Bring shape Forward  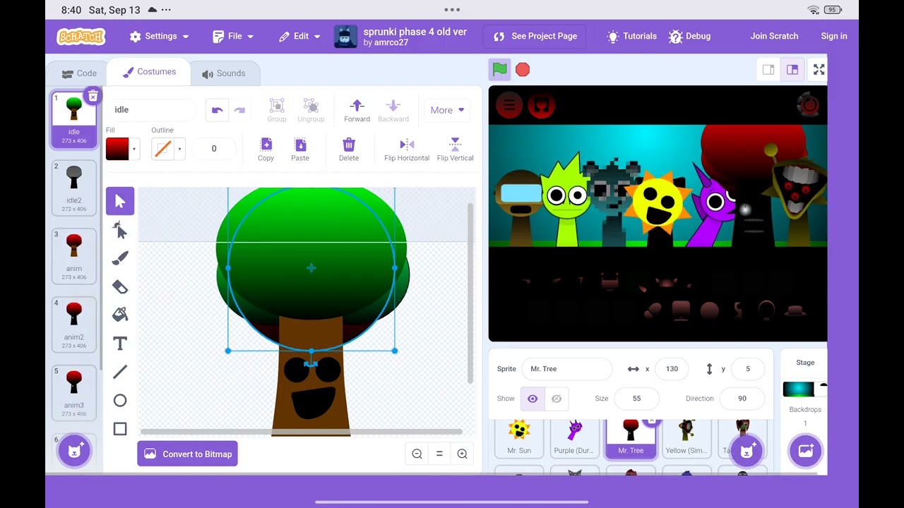[x=357, y=110]
